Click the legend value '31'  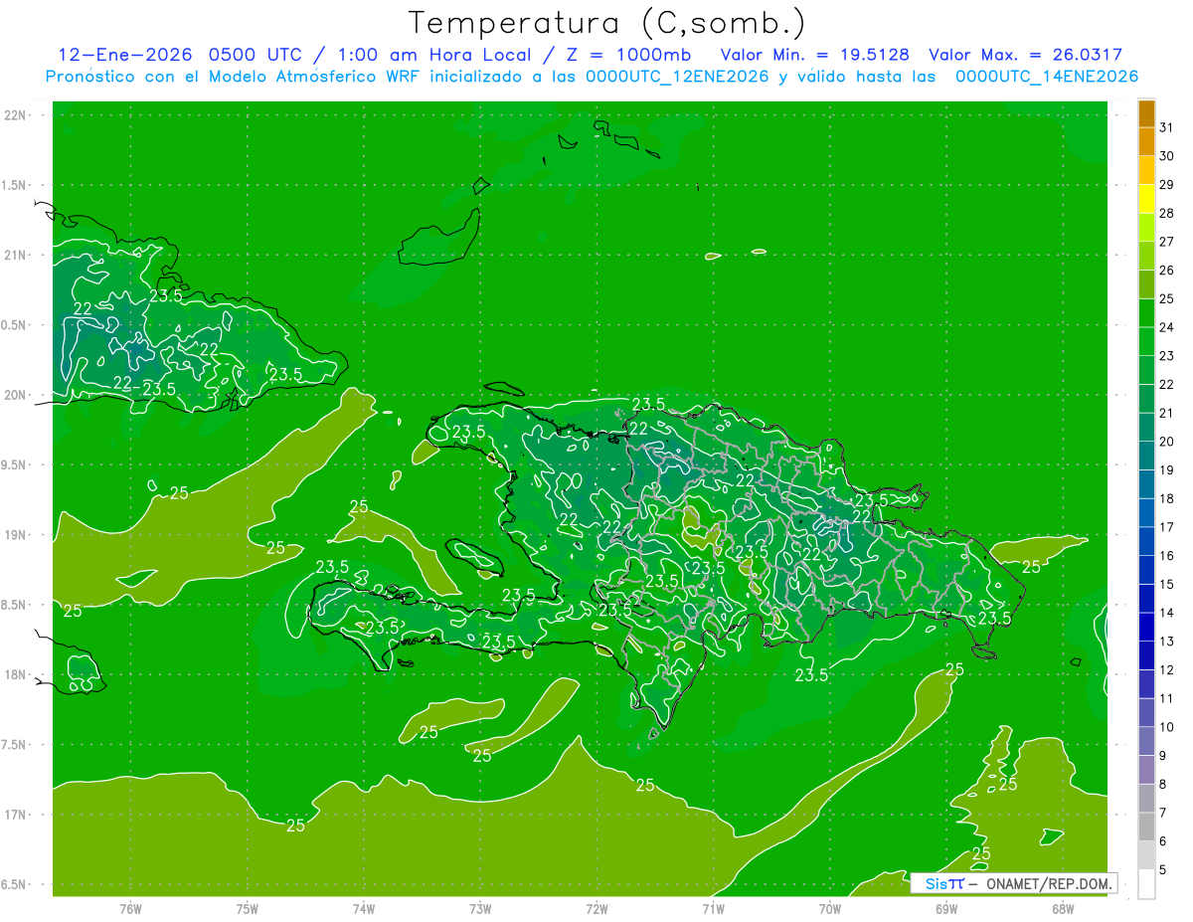(x=1166, y=127)
